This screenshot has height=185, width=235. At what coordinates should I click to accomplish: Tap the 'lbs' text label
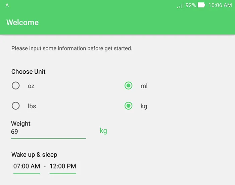[x=32, y=106]
